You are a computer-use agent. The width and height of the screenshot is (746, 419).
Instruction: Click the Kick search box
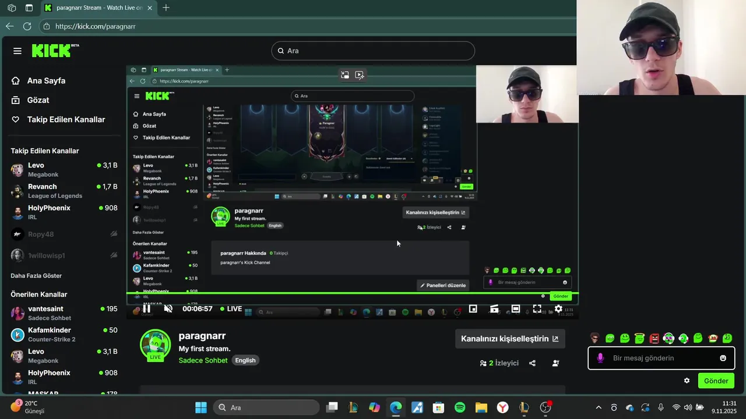tap(373, 51)
